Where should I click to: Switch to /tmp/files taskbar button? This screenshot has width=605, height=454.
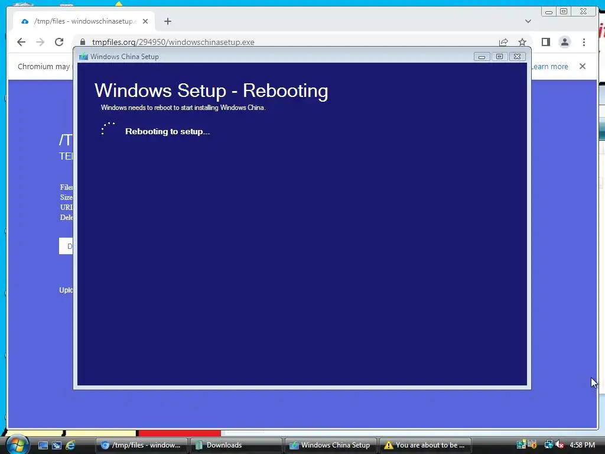[142, 445]
